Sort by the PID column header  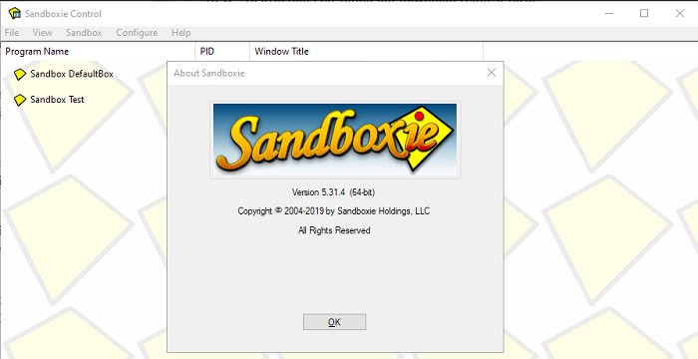tap(222, 51)
